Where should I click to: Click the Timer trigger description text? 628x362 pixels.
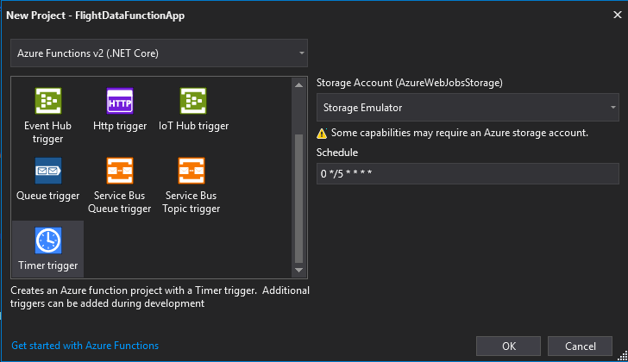[x=160, y=296]
